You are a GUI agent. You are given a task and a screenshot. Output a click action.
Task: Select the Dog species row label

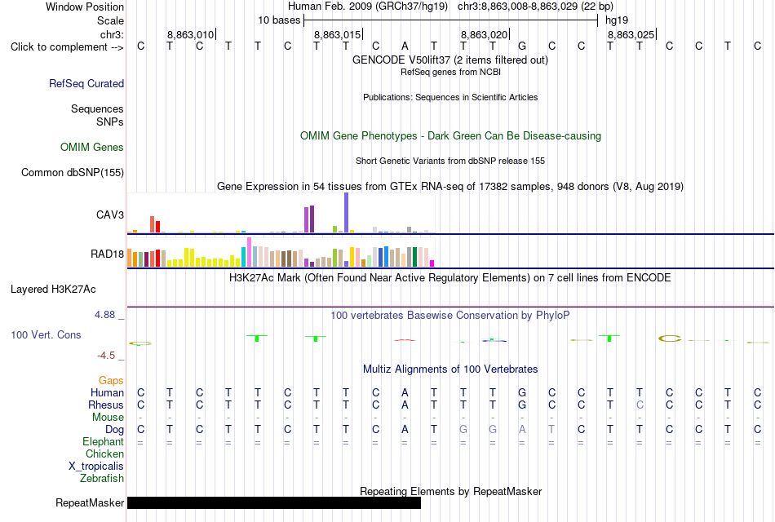(114, 430)
